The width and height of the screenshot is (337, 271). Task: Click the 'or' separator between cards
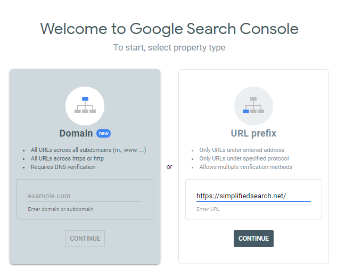[x=169, y=167]
